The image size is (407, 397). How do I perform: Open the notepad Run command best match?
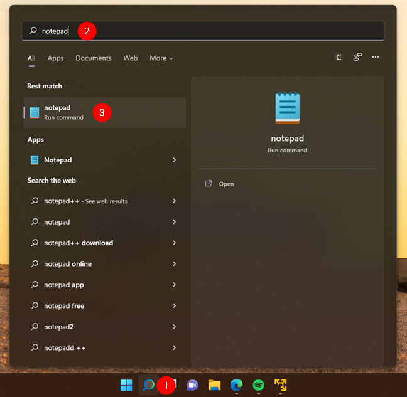[105, 112]
